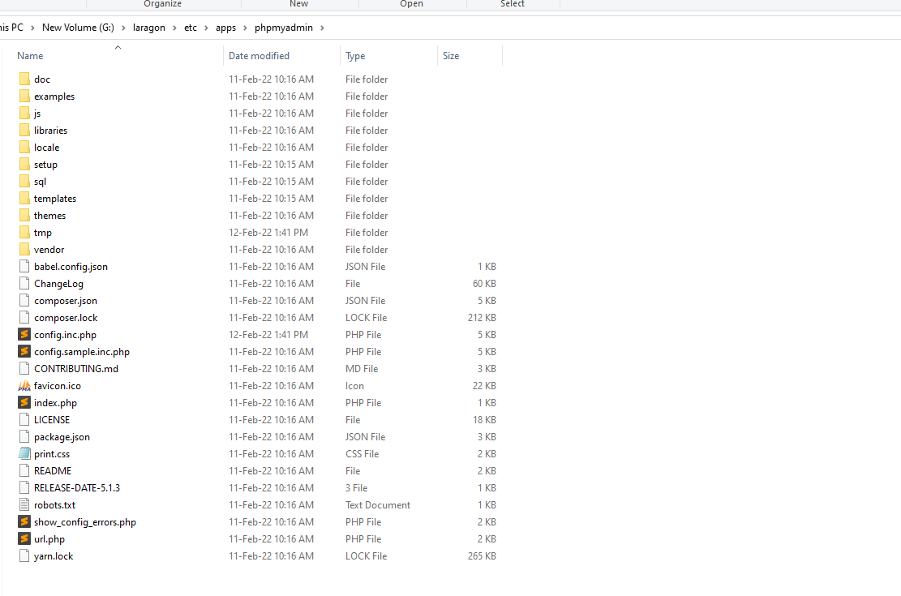Select the templates folder icon

point(24,199)
